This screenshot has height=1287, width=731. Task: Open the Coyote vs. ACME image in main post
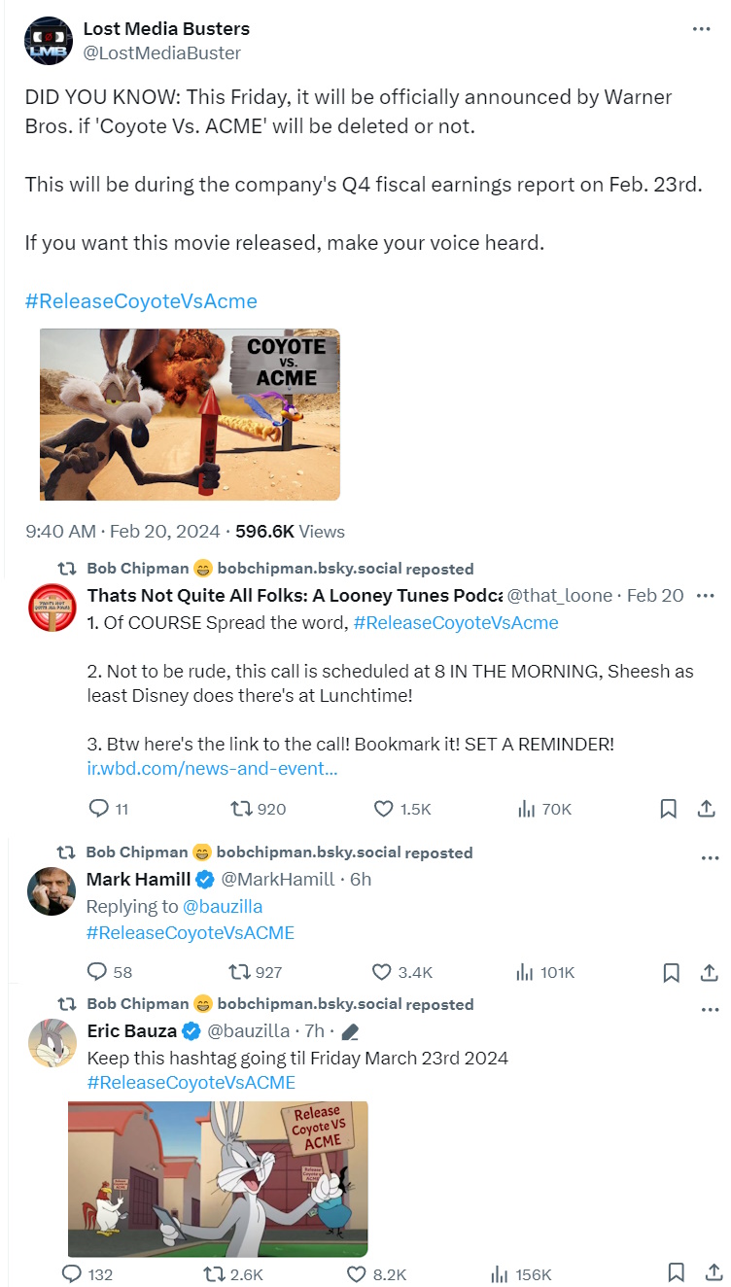[x=191, y=414]
